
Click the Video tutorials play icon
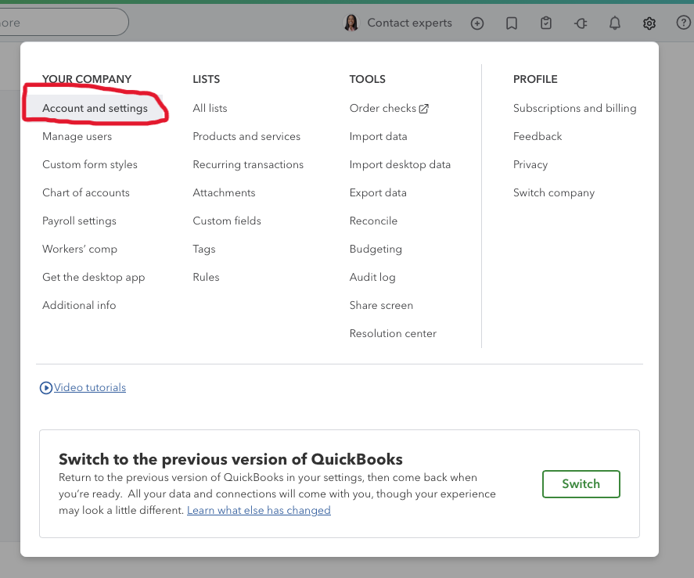(46, 388)
